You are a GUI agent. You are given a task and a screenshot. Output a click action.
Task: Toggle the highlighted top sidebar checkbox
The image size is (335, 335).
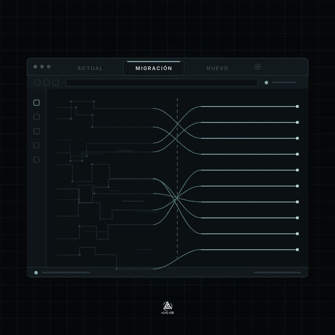coord(36,103)
